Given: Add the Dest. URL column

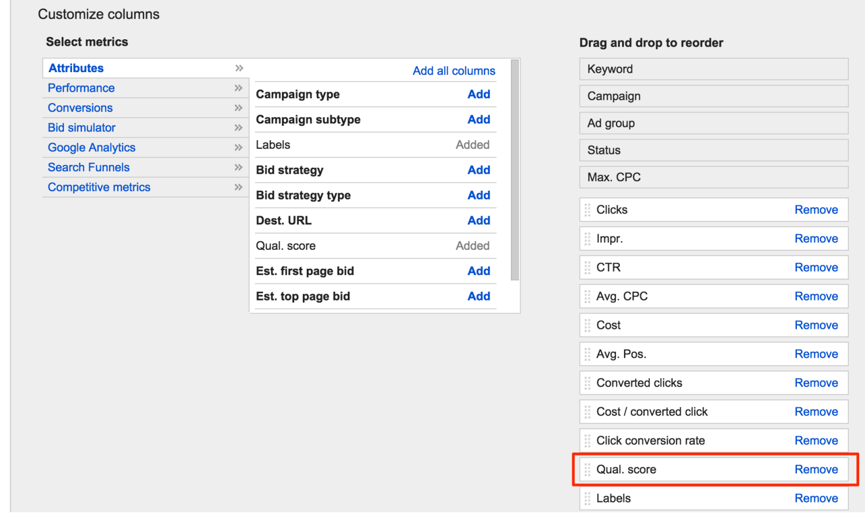Looking at the screenshot, I should (479, 220).
